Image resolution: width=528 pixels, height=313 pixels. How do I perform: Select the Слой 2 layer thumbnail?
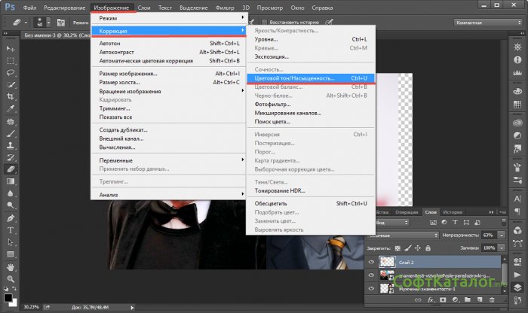385,262
